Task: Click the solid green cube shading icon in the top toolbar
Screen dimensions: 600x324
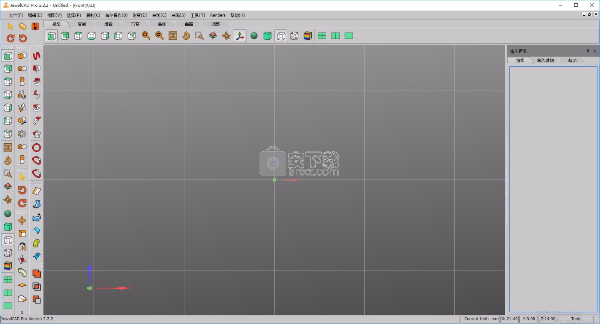Action: click(267, 36)
